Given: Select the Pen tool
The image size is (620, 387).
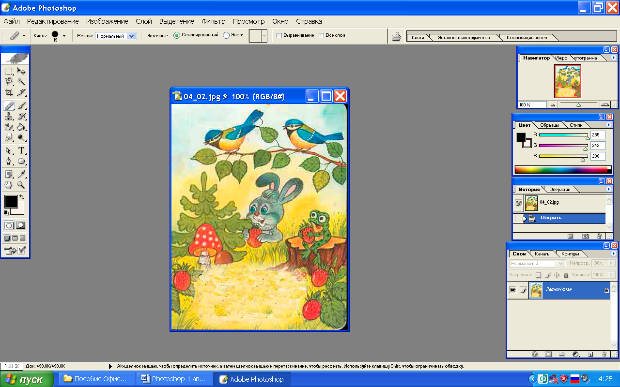Looking at the screenshot, I should click(9, 161).
